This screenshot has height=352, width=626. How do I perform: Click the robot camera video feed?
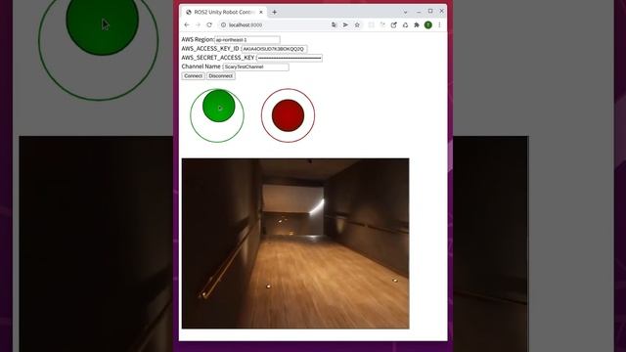[295, 243]
